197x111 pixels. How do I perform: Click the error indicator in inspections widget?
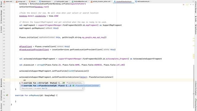(x=184, y=5)
